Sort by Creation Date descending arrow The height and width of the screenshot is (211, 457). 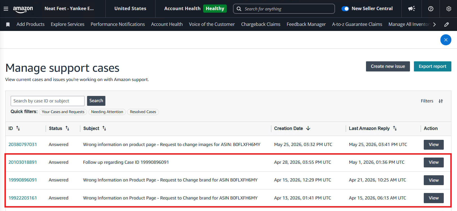point(308,128)
